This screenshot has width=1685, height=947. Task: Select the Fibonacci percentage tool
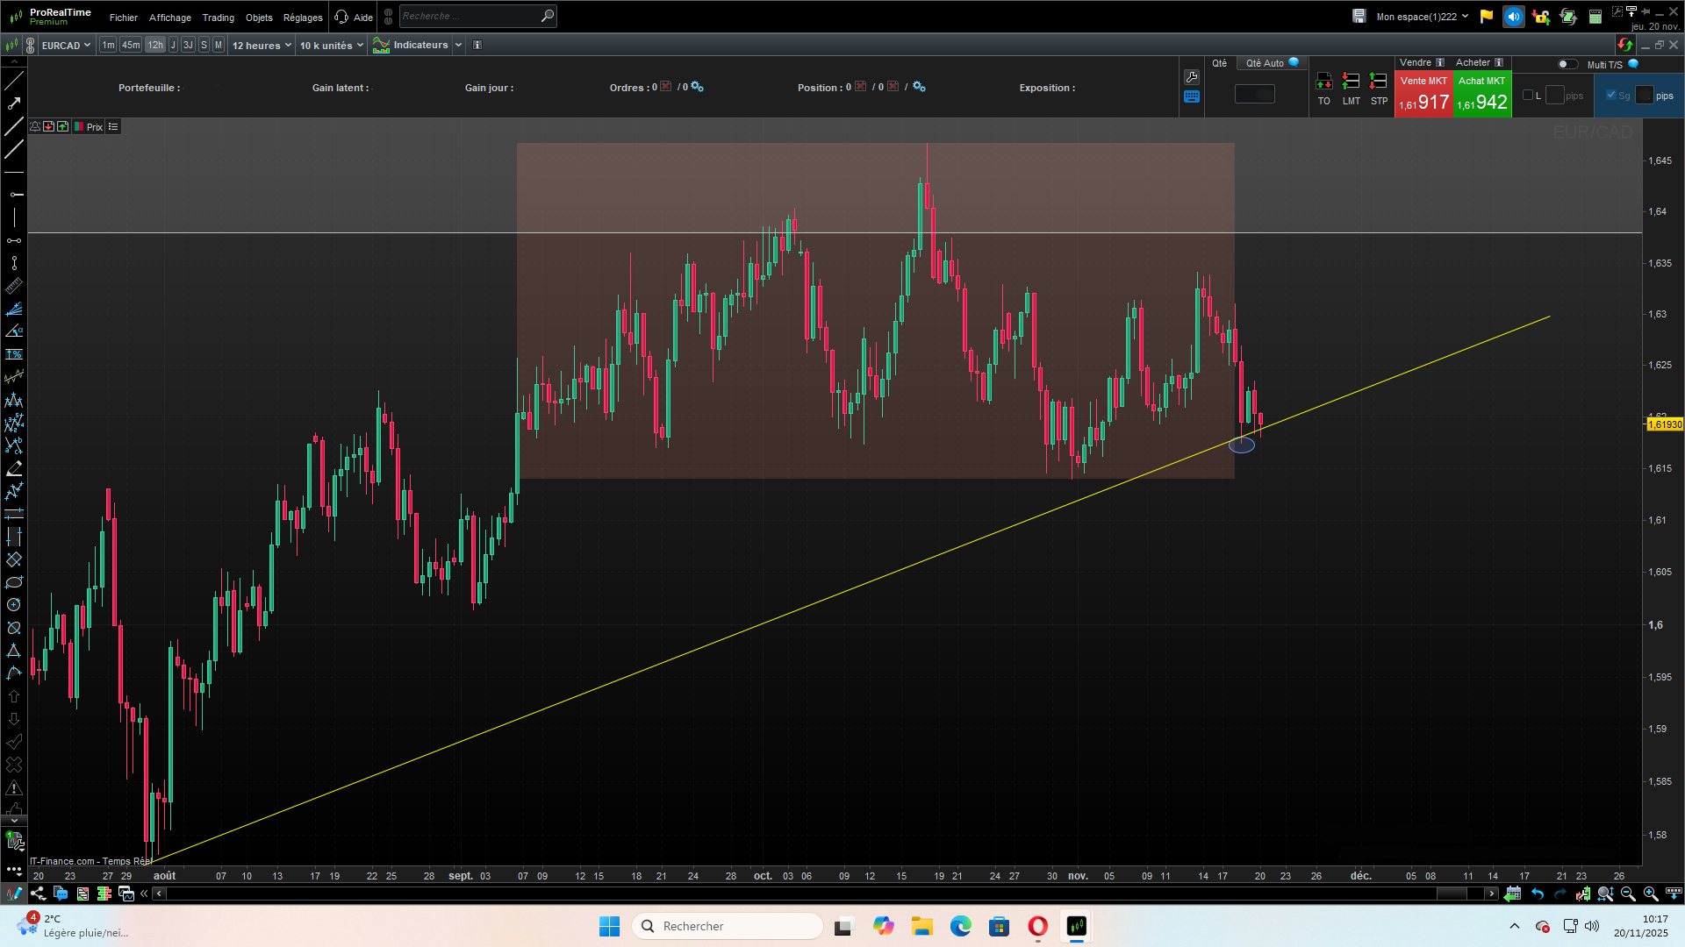pos(14,354)
